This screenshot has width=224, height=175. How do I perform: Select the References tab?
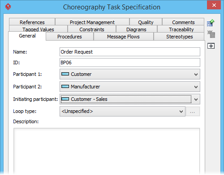(x=32, y=22)
